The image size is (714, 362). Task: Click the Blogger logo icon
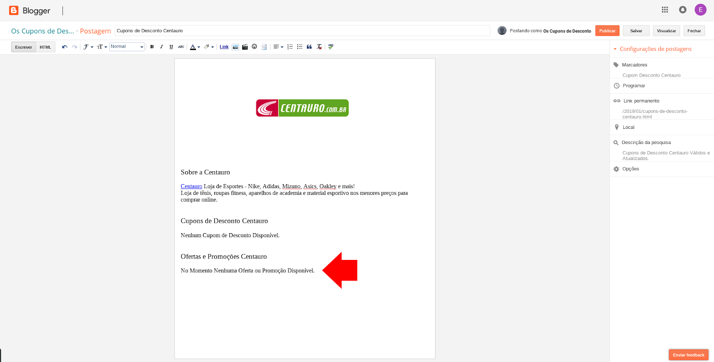(14, 10)
